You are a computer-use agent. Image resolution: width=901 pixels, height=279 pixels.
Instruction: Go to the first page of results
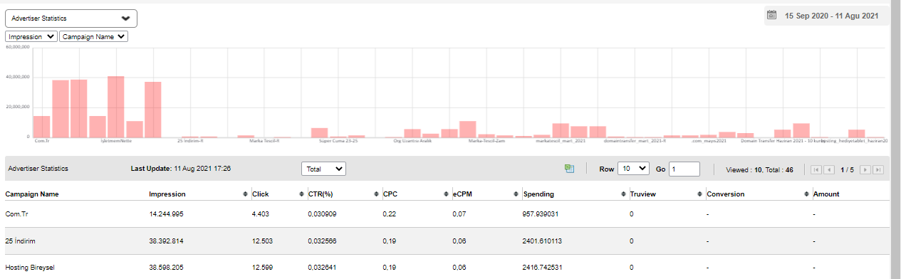pyautogui.click(x=816, y=169)
